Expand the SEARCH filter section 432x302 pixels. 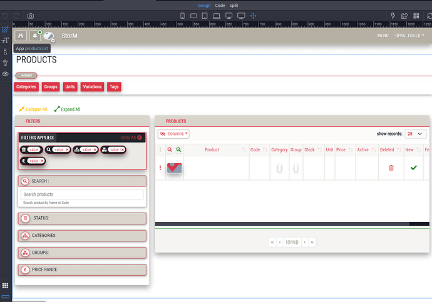(x=82, y=181)
